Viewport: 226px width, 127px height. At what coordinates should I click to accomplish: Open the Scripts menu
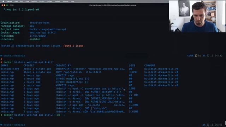tap(42, 1)
